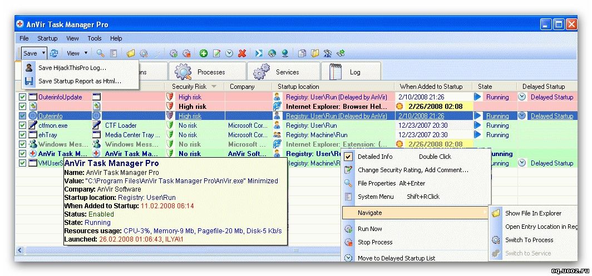This screenshot has height=276, width=592.
Task: Switch to the Log tab
Action: pyautogui.click(x=351, y=72)
